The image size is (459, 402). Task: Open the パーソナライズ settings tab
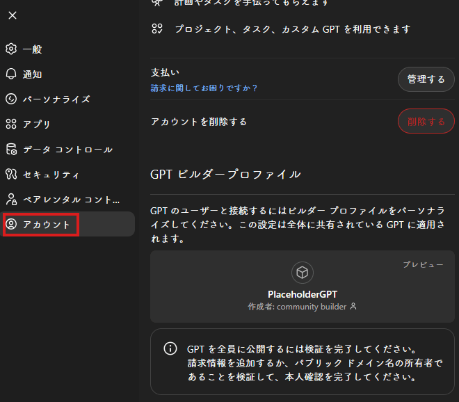pyautogui.click(x=56, y=99)
